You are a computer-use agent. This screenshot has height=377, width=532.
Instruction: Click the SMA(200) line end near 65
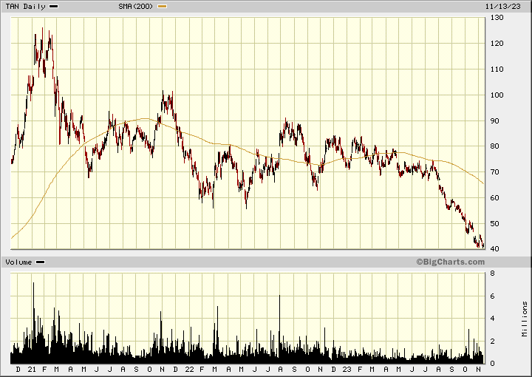coord(483,183)
